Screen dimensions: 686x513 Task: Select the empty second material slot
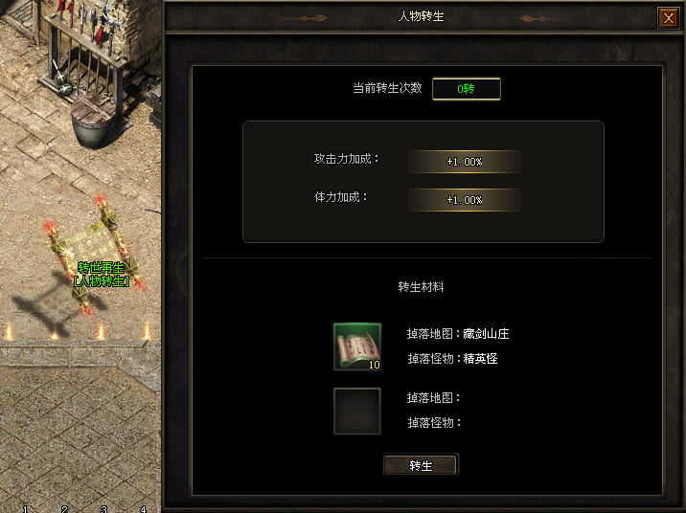[x=357, y=411]
